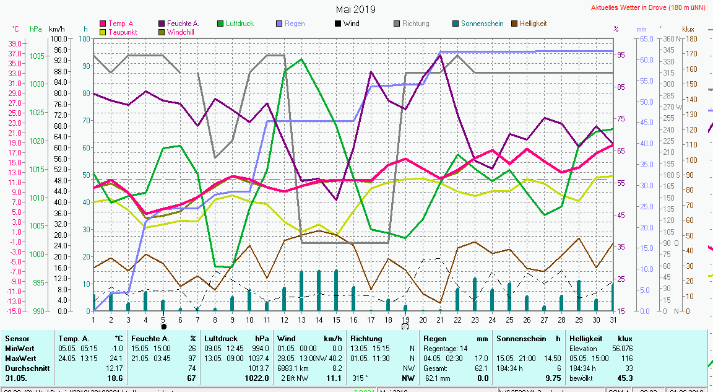Click the new moon icon below day 5
This screenshot has width=713, height=392.
[163, 326]
